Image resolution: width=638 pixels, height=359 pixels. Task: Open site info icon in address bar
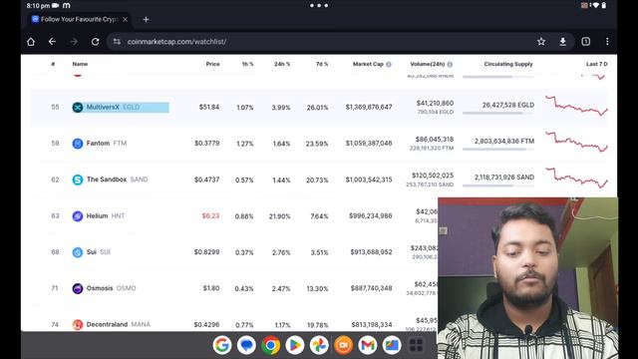[x=117, y=42]
